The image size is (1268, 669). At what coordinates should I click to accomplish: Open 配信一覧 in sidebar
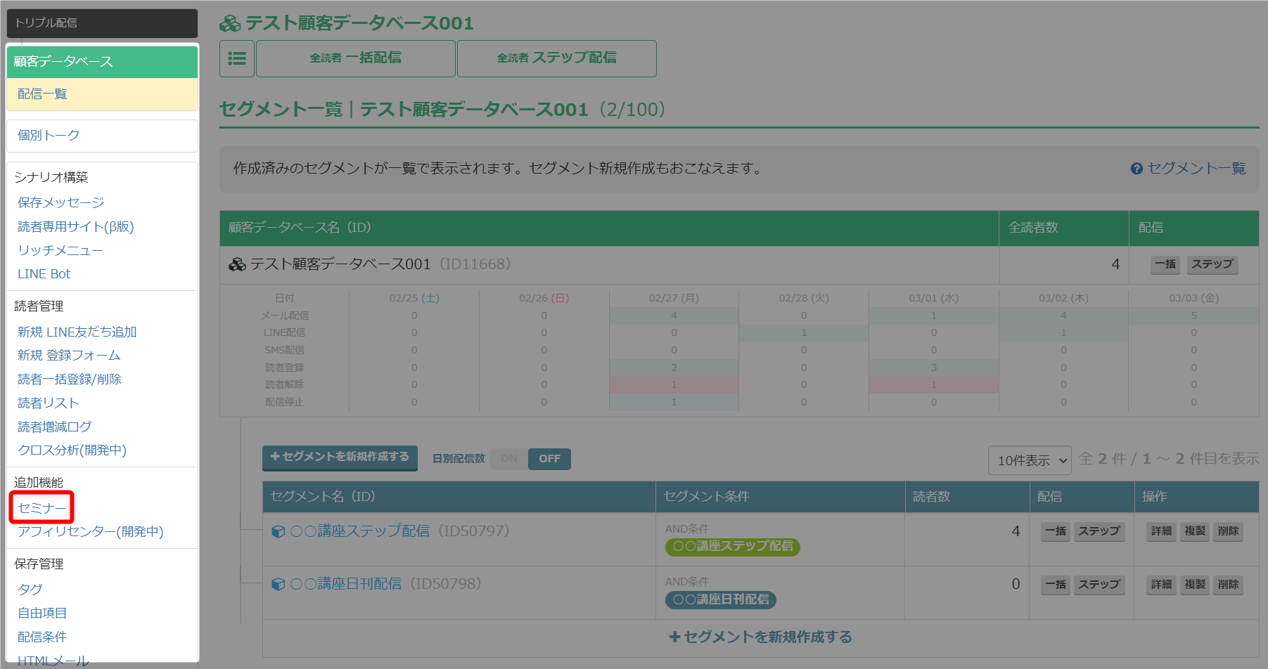[102, 94]
